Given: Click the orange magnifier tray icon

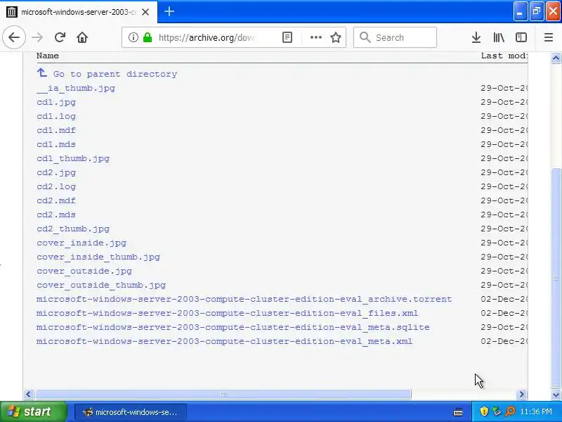Looking at the screenshot, I should (510, 411).
